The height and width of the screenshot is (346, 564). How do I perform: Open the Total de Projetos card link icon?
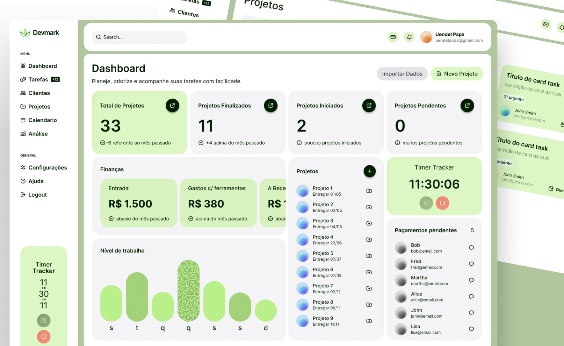(172, 105)
